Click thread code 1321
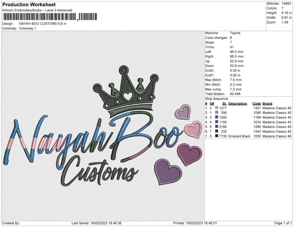This screenshot has width=294, height=227. click(x=257, y=108)
